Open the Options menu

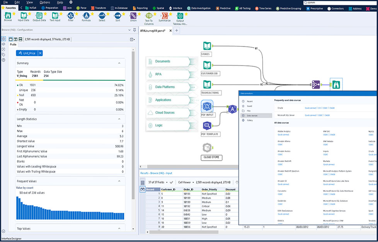click(44, 2)
